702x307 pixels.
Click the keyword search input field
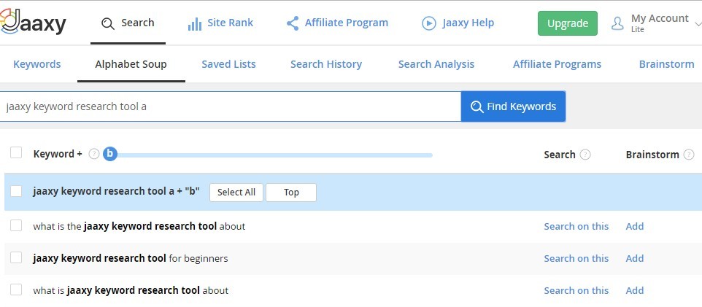230,106
